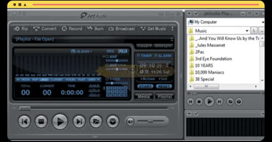Expand the timer Set menu
The image size is (272, 142).
click(163, 79)
